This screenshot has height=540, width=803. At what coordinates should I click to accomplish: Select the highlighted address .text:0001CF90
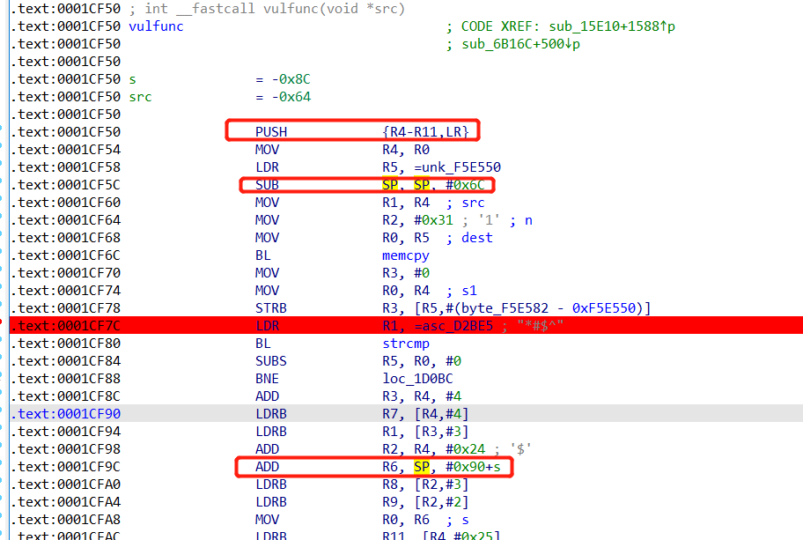coord(66,414)
